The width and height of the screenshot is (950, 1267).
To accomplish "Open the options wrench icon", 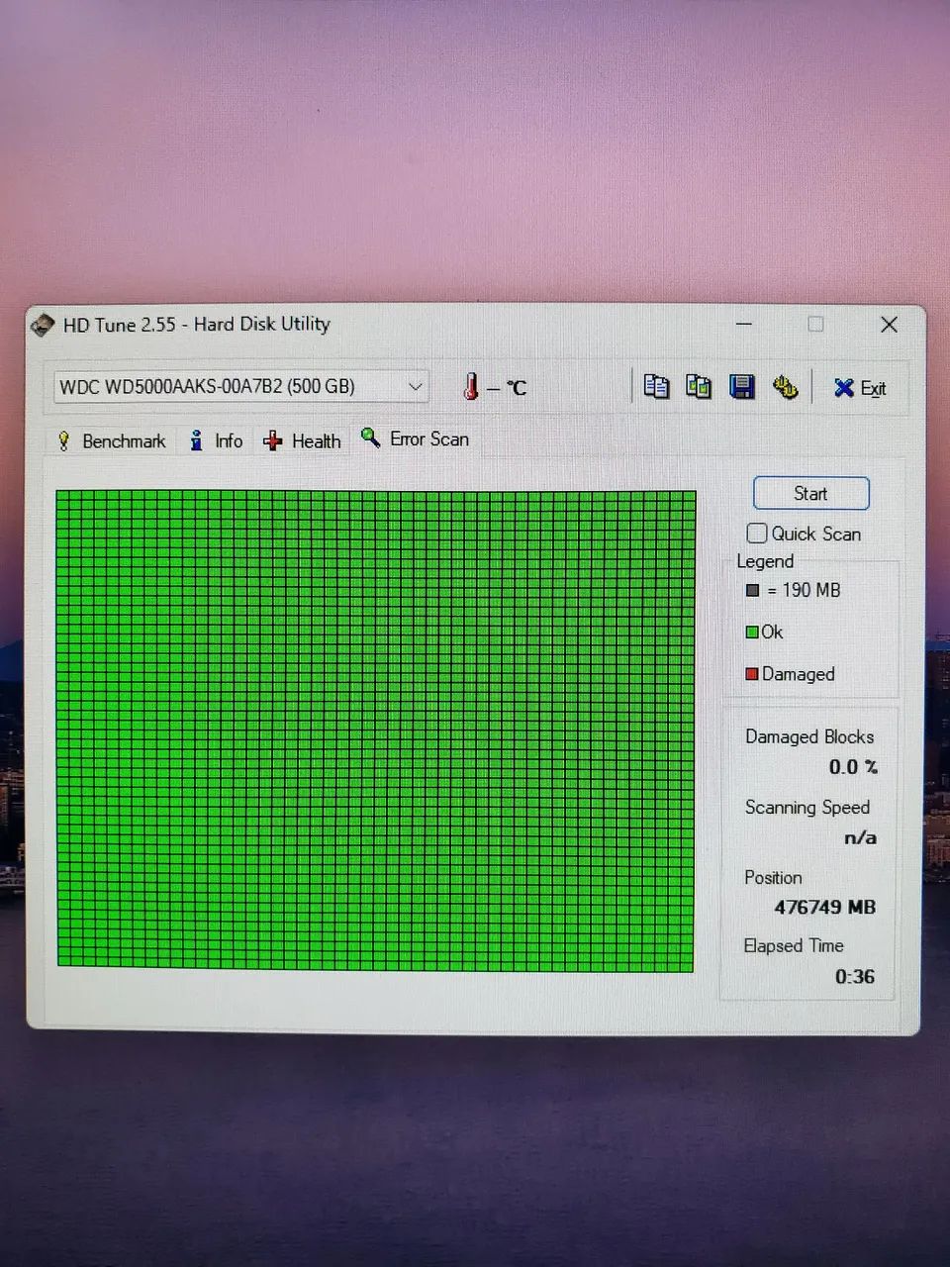I will click(x=786, y=386).
